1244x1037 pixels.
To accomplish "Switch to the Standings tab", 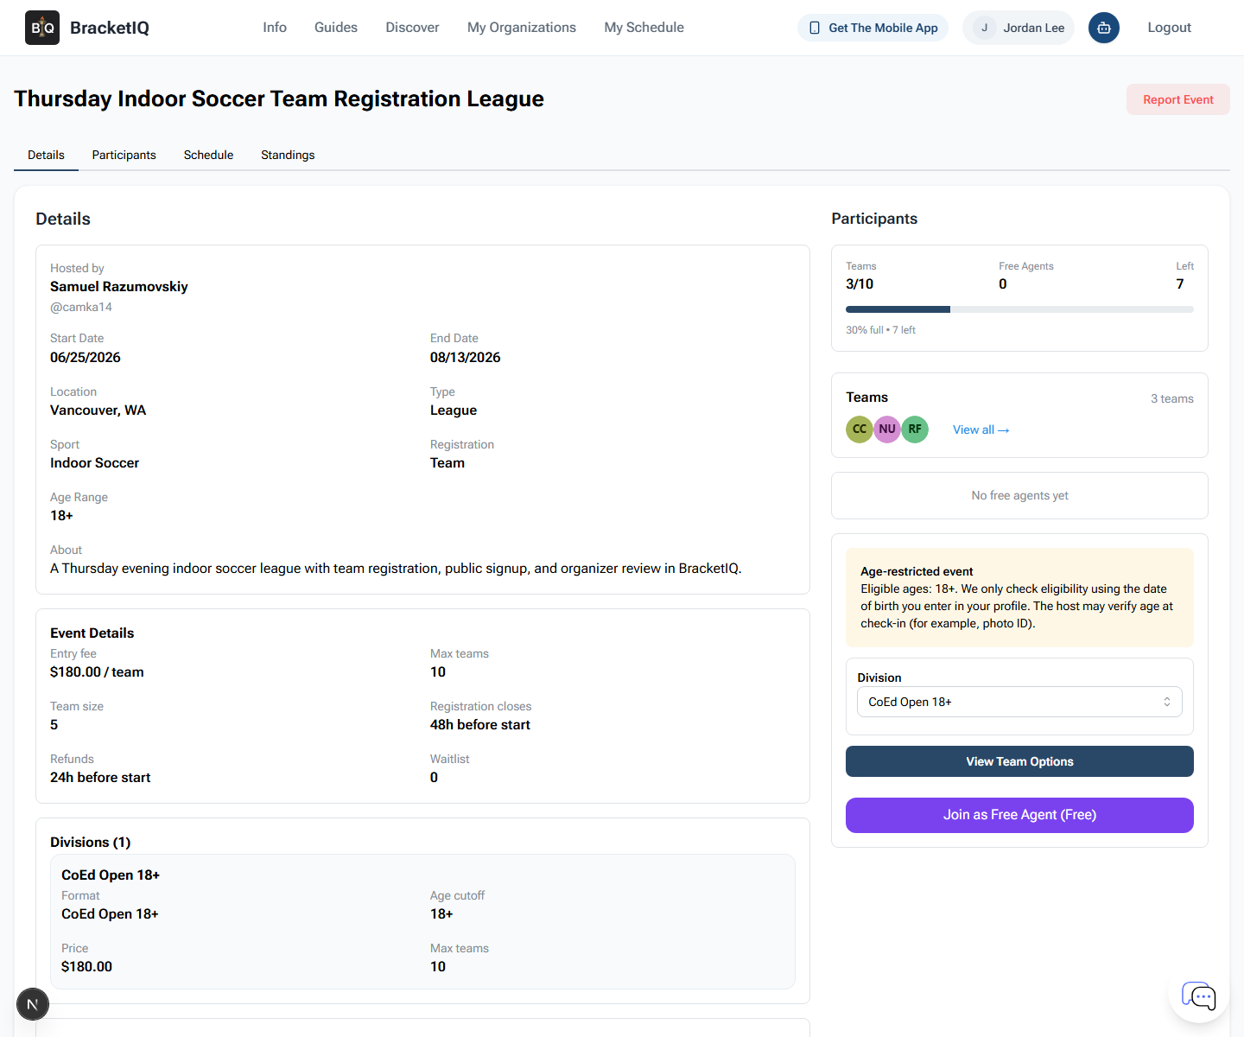I will click(x=288, y=155).
